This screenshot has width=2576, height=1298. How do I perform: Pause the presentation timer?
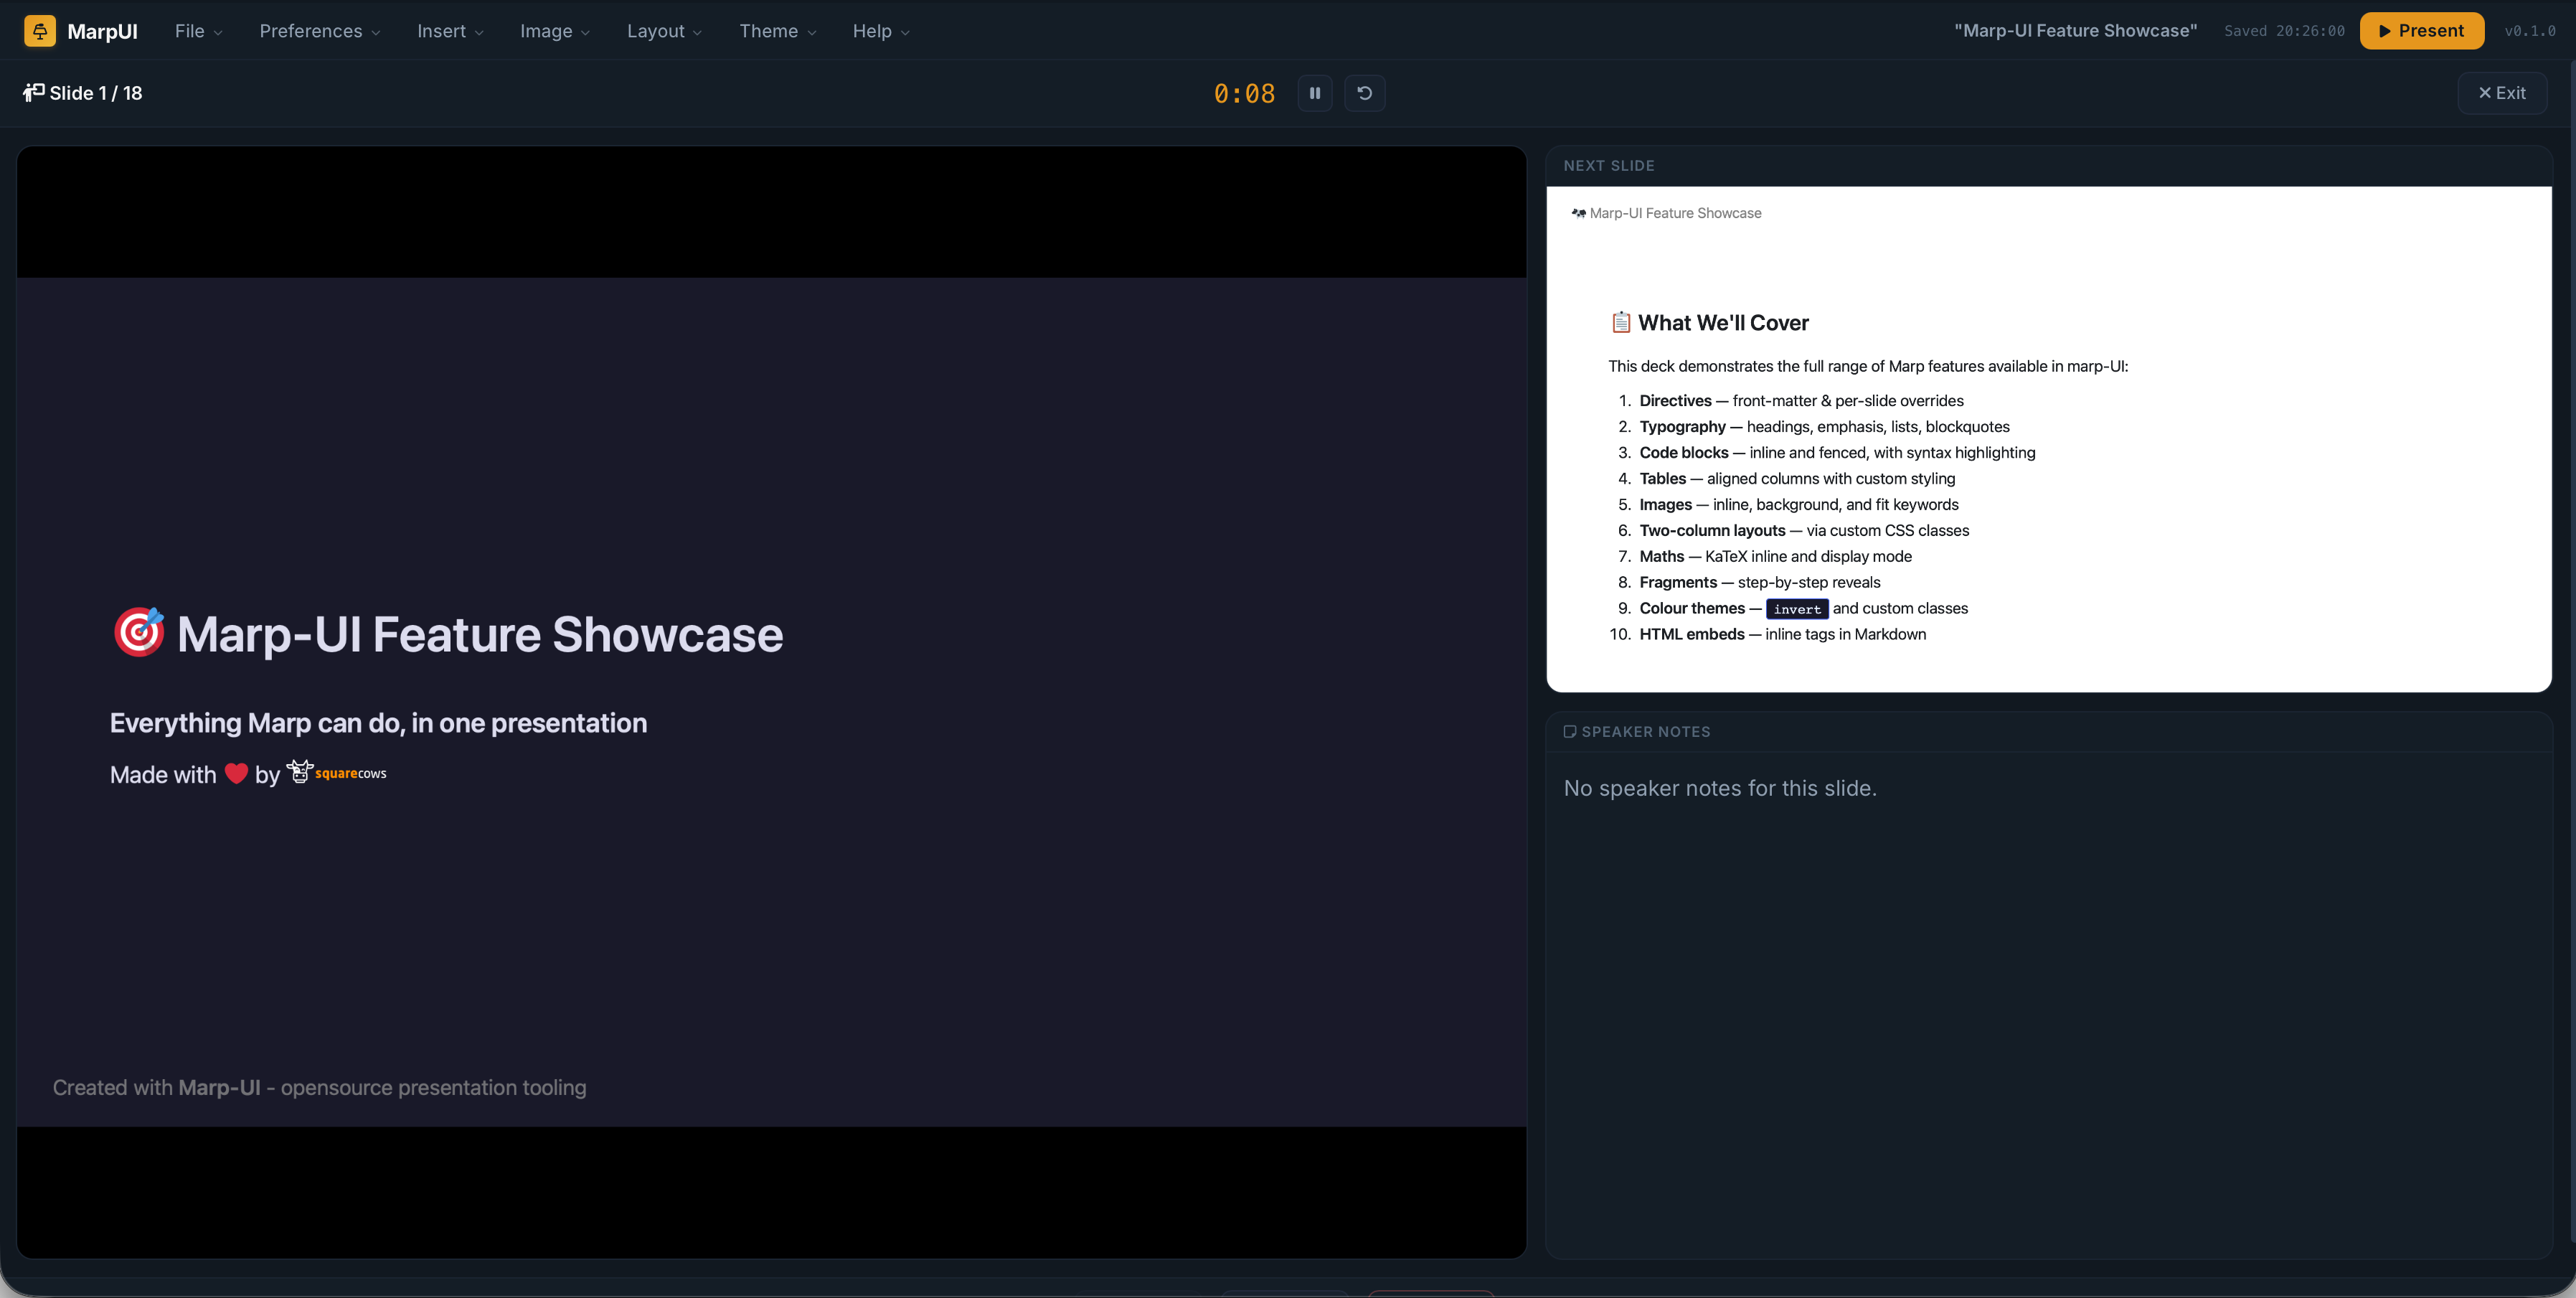(1315, 93)
